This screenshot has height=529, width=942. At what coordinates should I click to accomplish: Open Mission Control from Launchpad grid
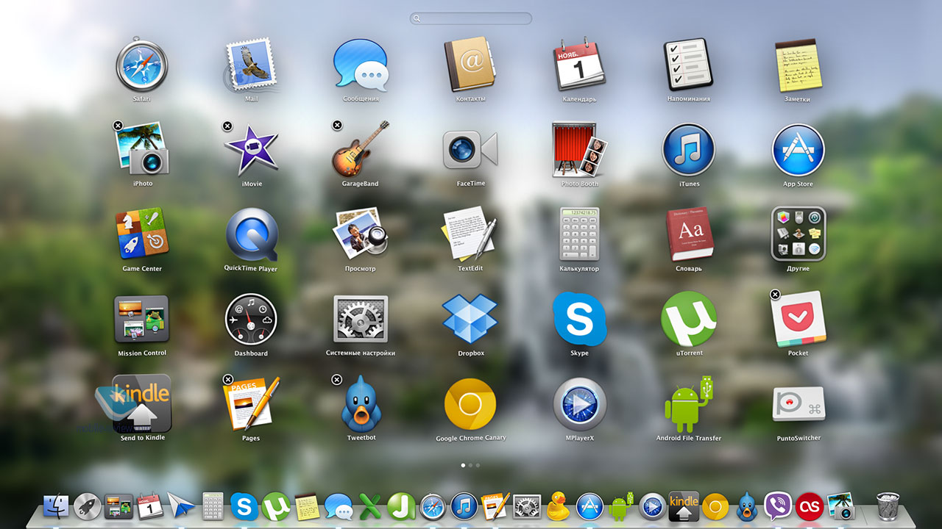pos(143,319)
